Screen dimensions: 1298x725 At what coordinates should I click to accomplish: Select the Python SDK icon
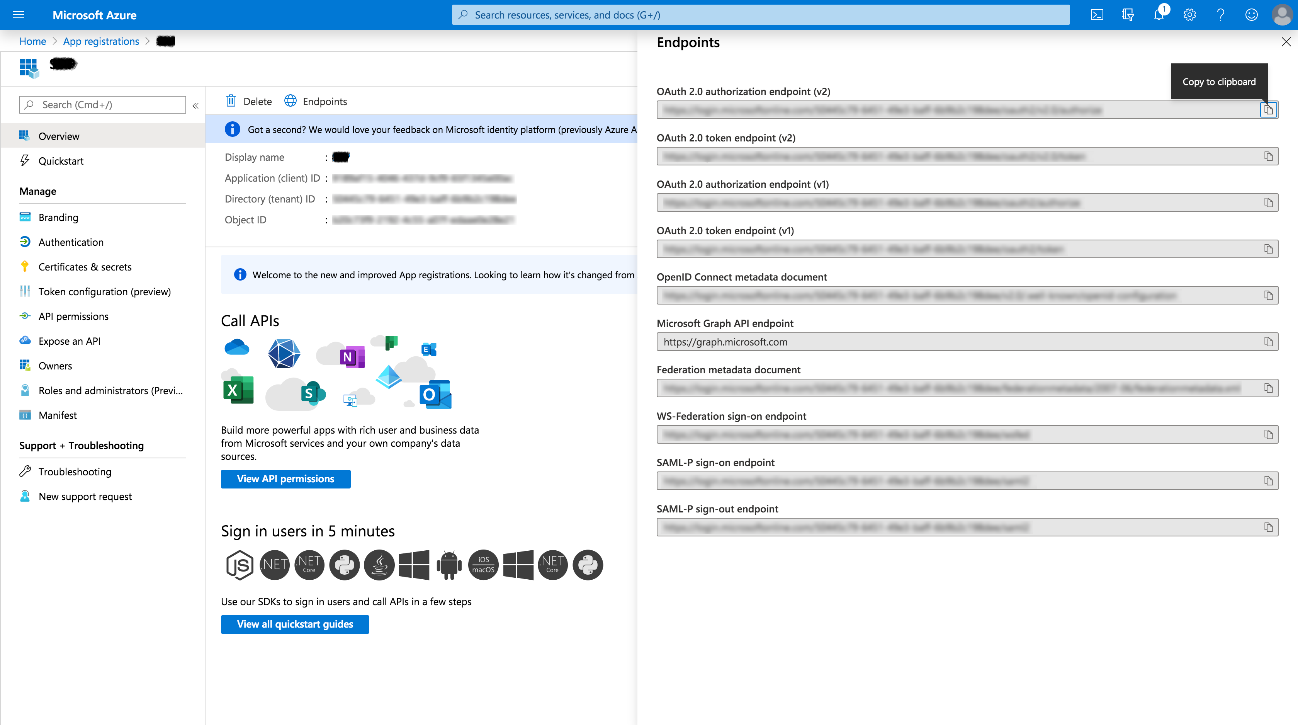point(344,565)
